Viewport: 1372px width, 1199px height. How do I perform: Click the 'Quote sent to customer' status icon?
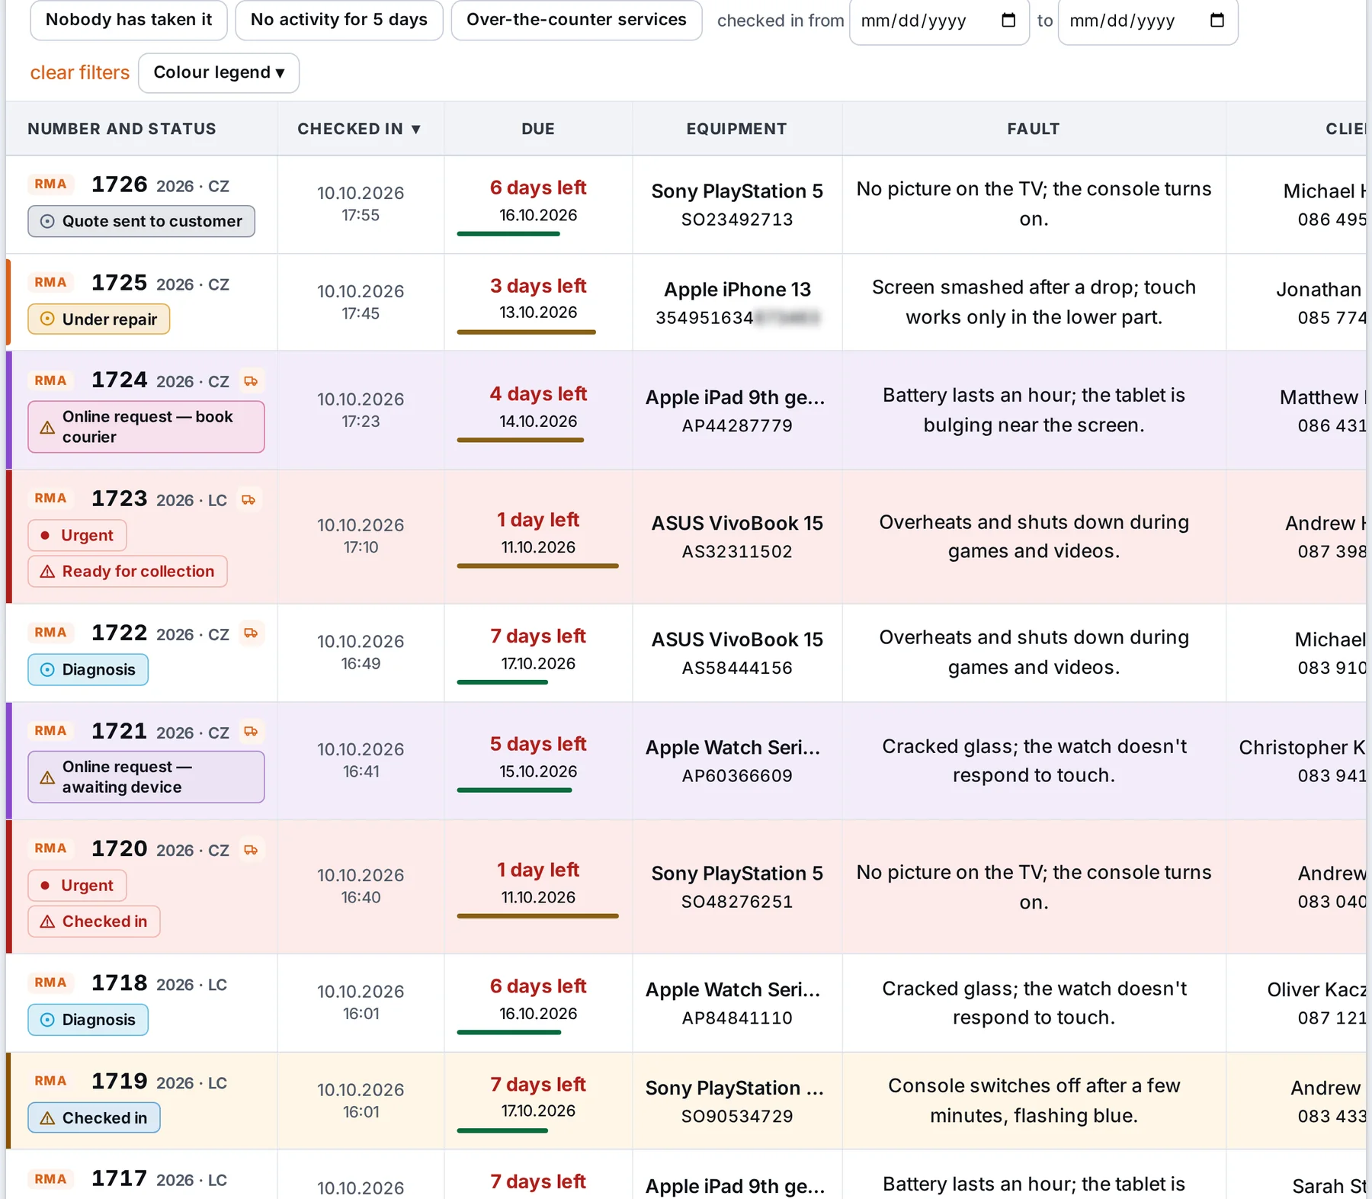pos(47,222)
